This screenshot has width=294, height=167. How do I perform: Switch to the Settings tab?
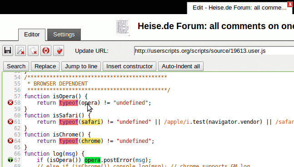(x=64, y=35)
